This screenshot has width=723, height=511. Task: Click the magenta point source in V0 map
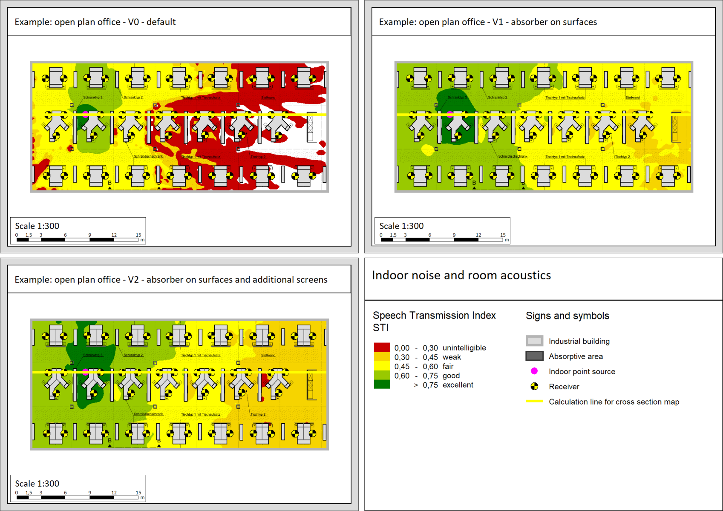86,115
